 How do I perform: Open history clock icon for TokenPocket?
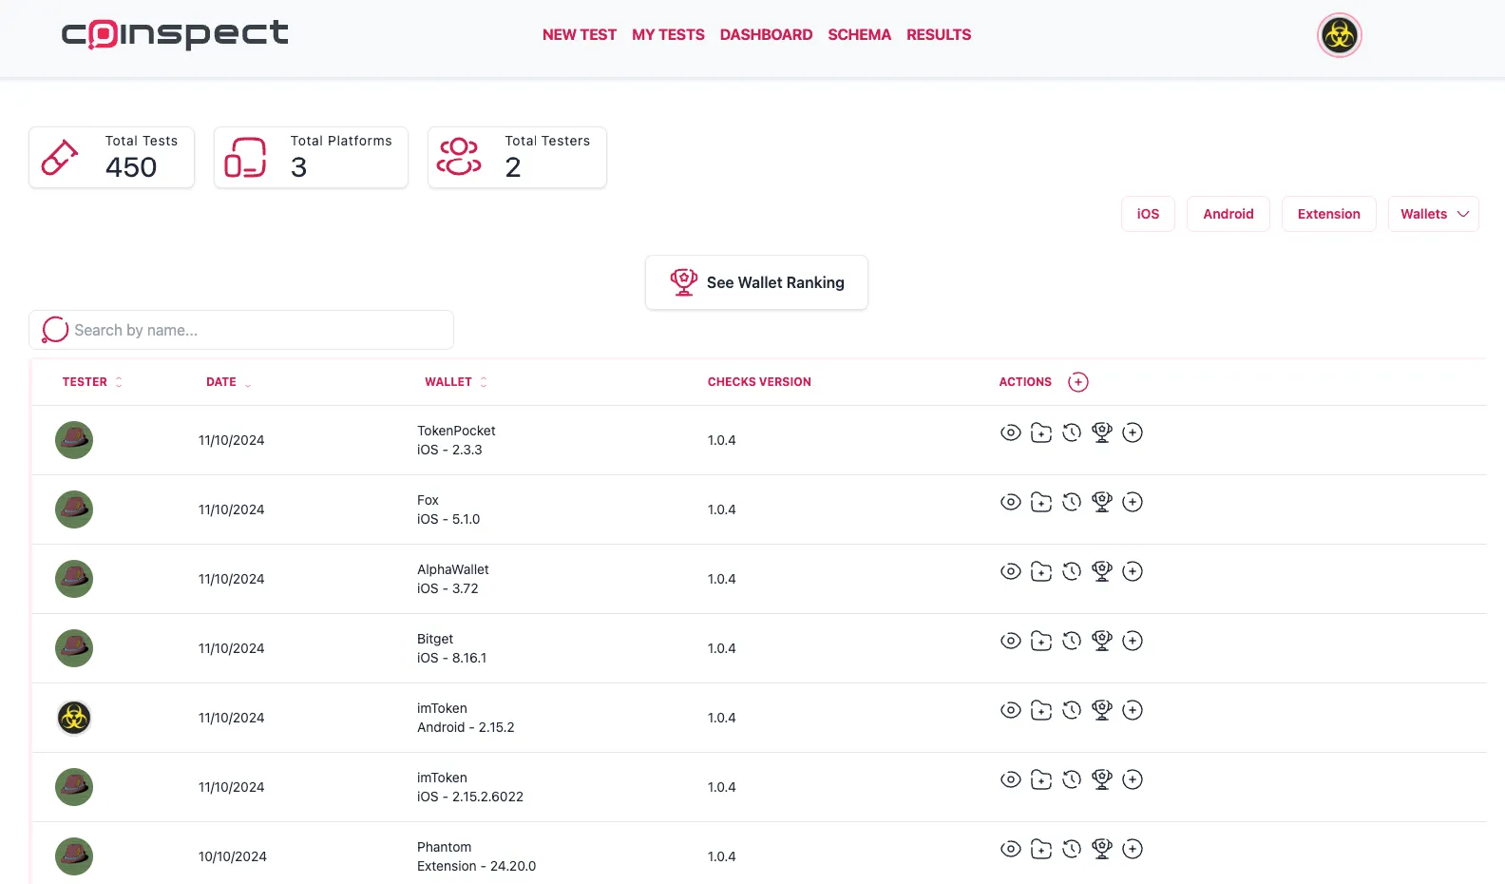(x=1072, y=432)
